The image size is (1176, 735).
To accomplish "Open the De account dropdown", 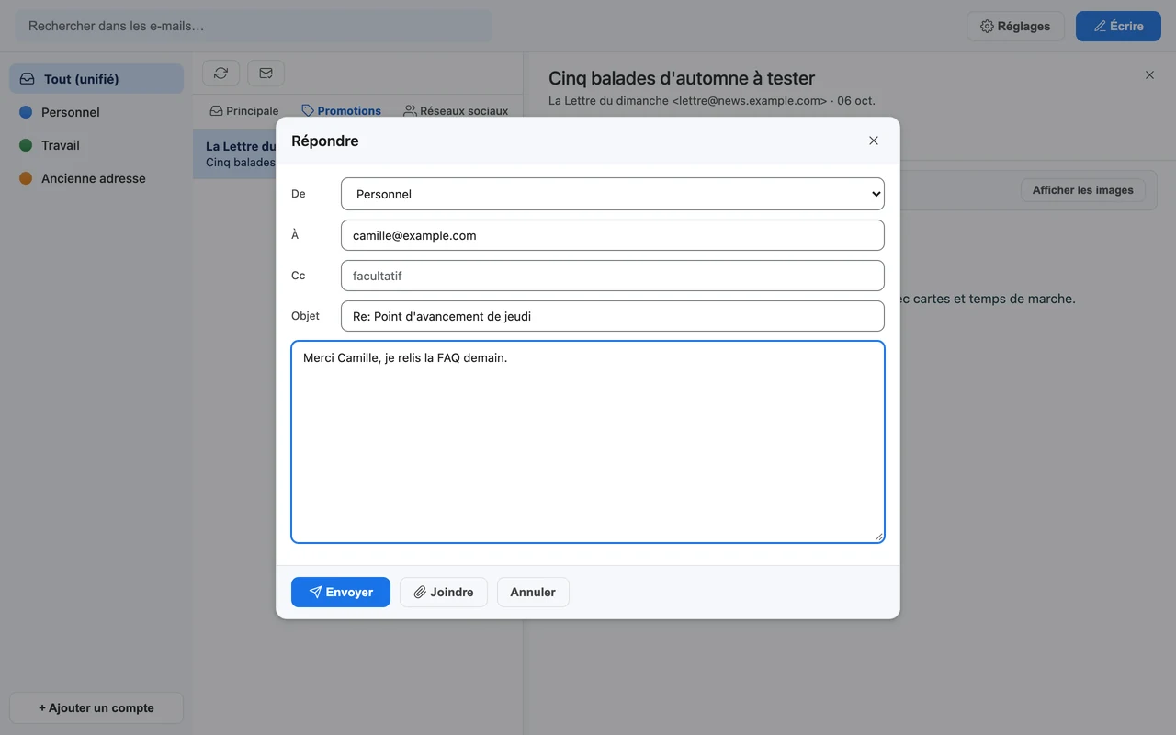I will (612, 194).
